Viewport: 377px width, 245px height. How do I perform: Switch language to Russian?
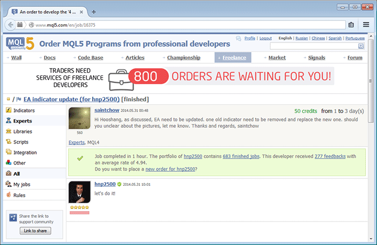(302, 38)
